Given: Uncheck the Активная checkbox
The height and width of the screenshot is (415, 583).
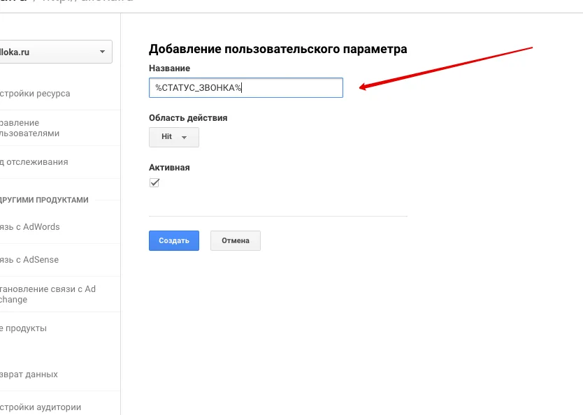Looking at the screenshot, I should [154, 183].
